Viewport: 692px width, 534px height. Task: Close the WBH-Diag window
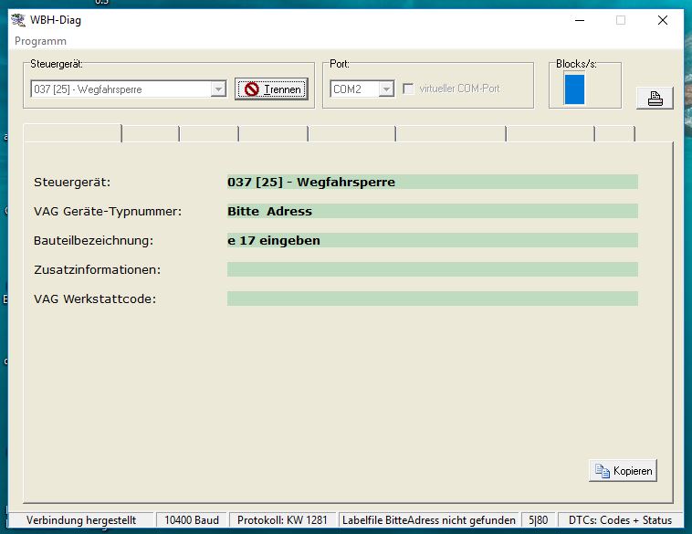point(664,20)
